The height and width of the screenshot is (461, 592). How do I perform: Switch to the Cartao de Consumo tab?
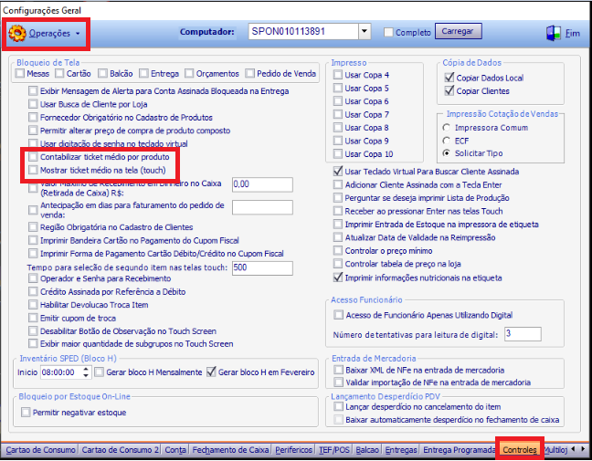pyautogui.click(x=40, y=450)
